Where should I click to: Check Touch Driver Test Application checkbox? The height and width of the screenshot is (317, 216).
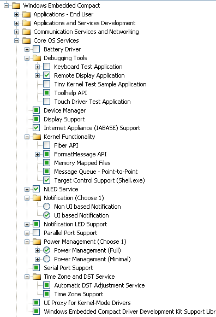(46, 102)
